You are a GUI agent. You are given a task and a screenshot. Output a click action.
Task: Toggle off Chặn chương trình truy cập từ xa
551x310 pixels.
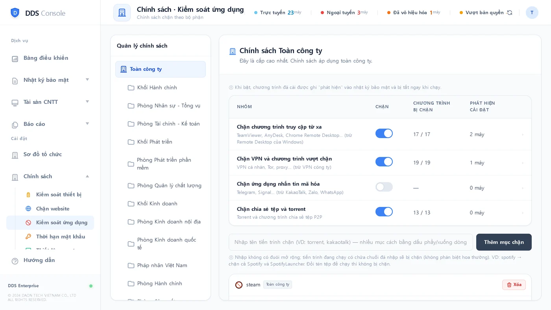tap(384, 133)
